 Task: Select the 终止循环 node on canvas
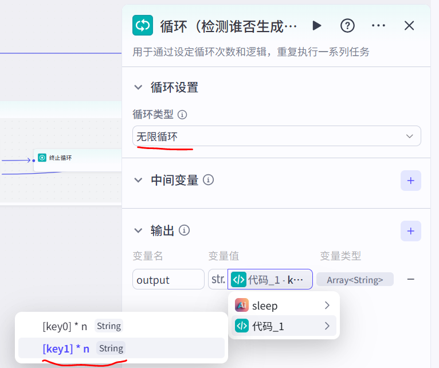(x=77, y=160)
